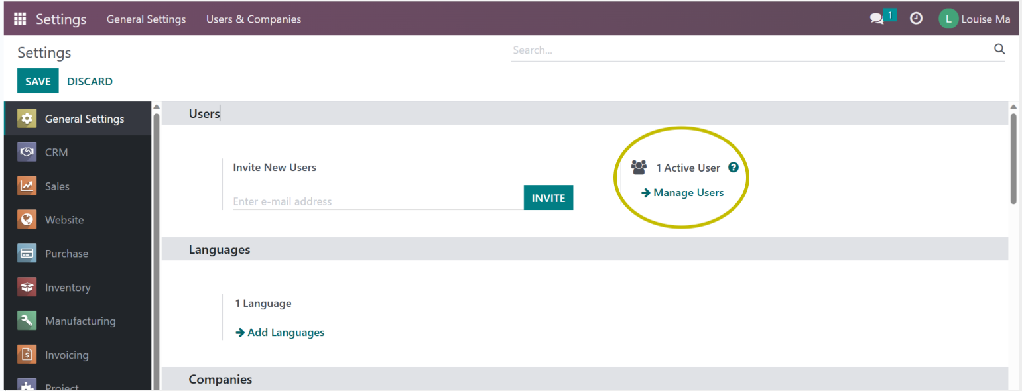Viewport: 1022px width, 391px height.
Task: Select the Purchase card icon
Action: (x=27, y=254)
